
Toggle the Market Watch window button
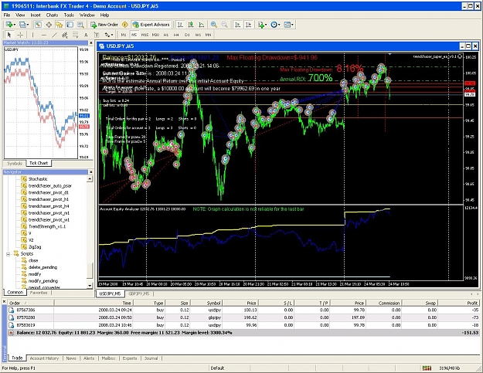[38, 25]
